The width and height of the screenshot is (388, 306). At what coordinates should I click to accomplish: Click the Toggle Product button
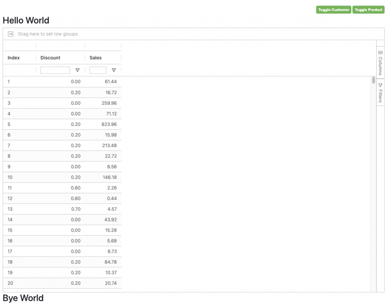tap(368, 10)
